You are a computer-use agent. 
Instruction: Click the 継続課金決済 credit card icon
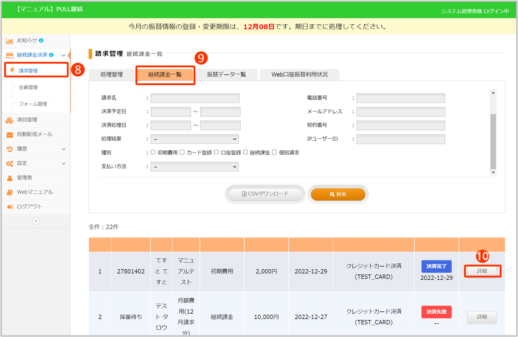(x=9, y=55)
